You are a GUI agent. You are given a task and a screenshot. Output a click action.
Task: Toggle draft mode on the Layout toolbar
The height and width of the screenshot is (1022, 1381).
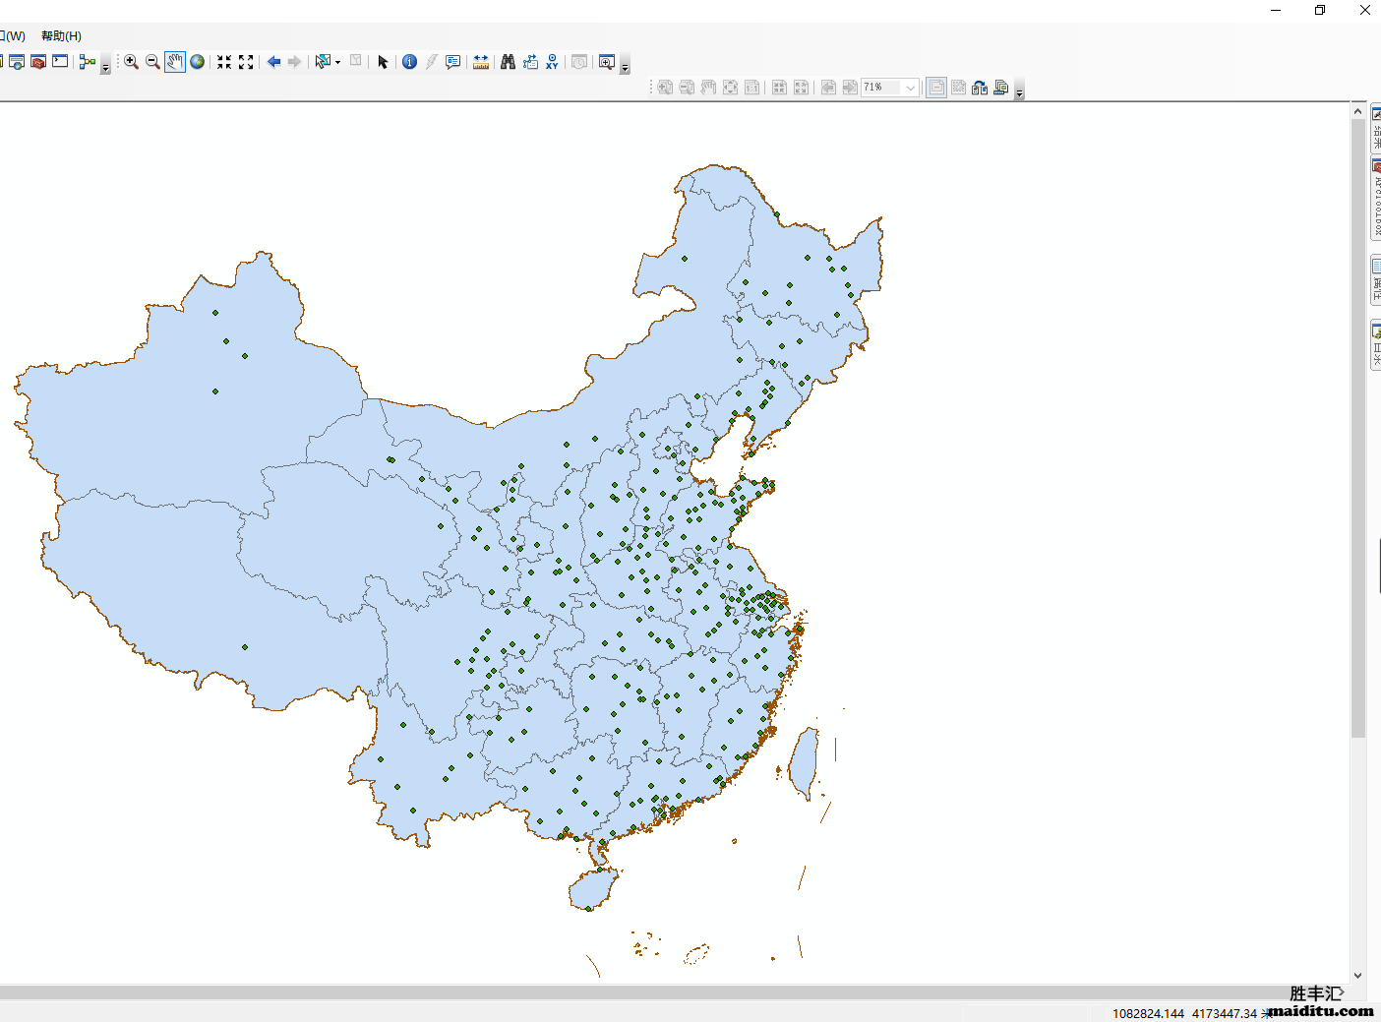pyautogui.click(x=935, y=87)
